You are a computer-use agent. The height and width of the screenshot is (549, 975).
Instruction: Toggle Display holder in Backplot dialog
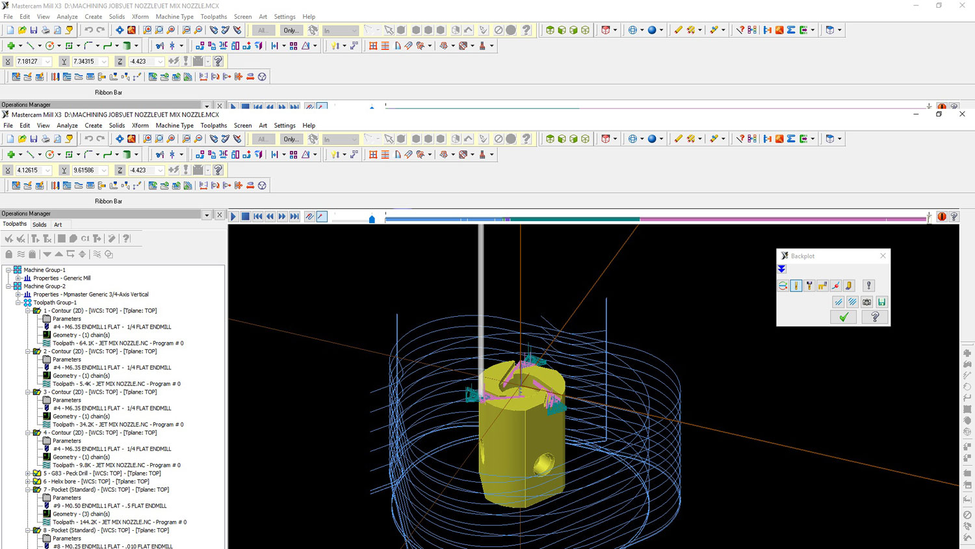pos(809,286)
